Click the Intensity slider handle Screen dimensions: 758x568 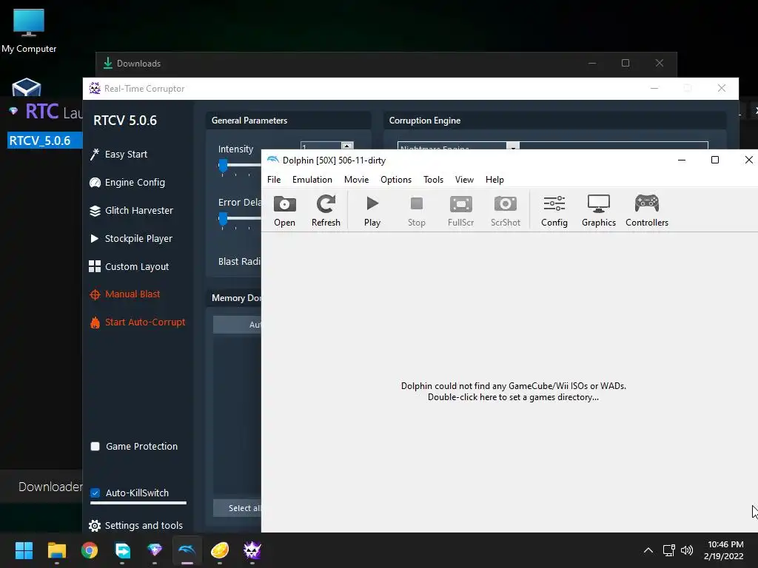(x=223, y=166)
